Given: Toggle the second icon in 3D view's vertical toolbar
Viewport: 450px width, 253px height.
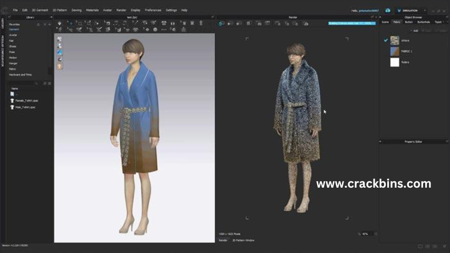Looking at the screenshot, I should (x=60, y=46).
